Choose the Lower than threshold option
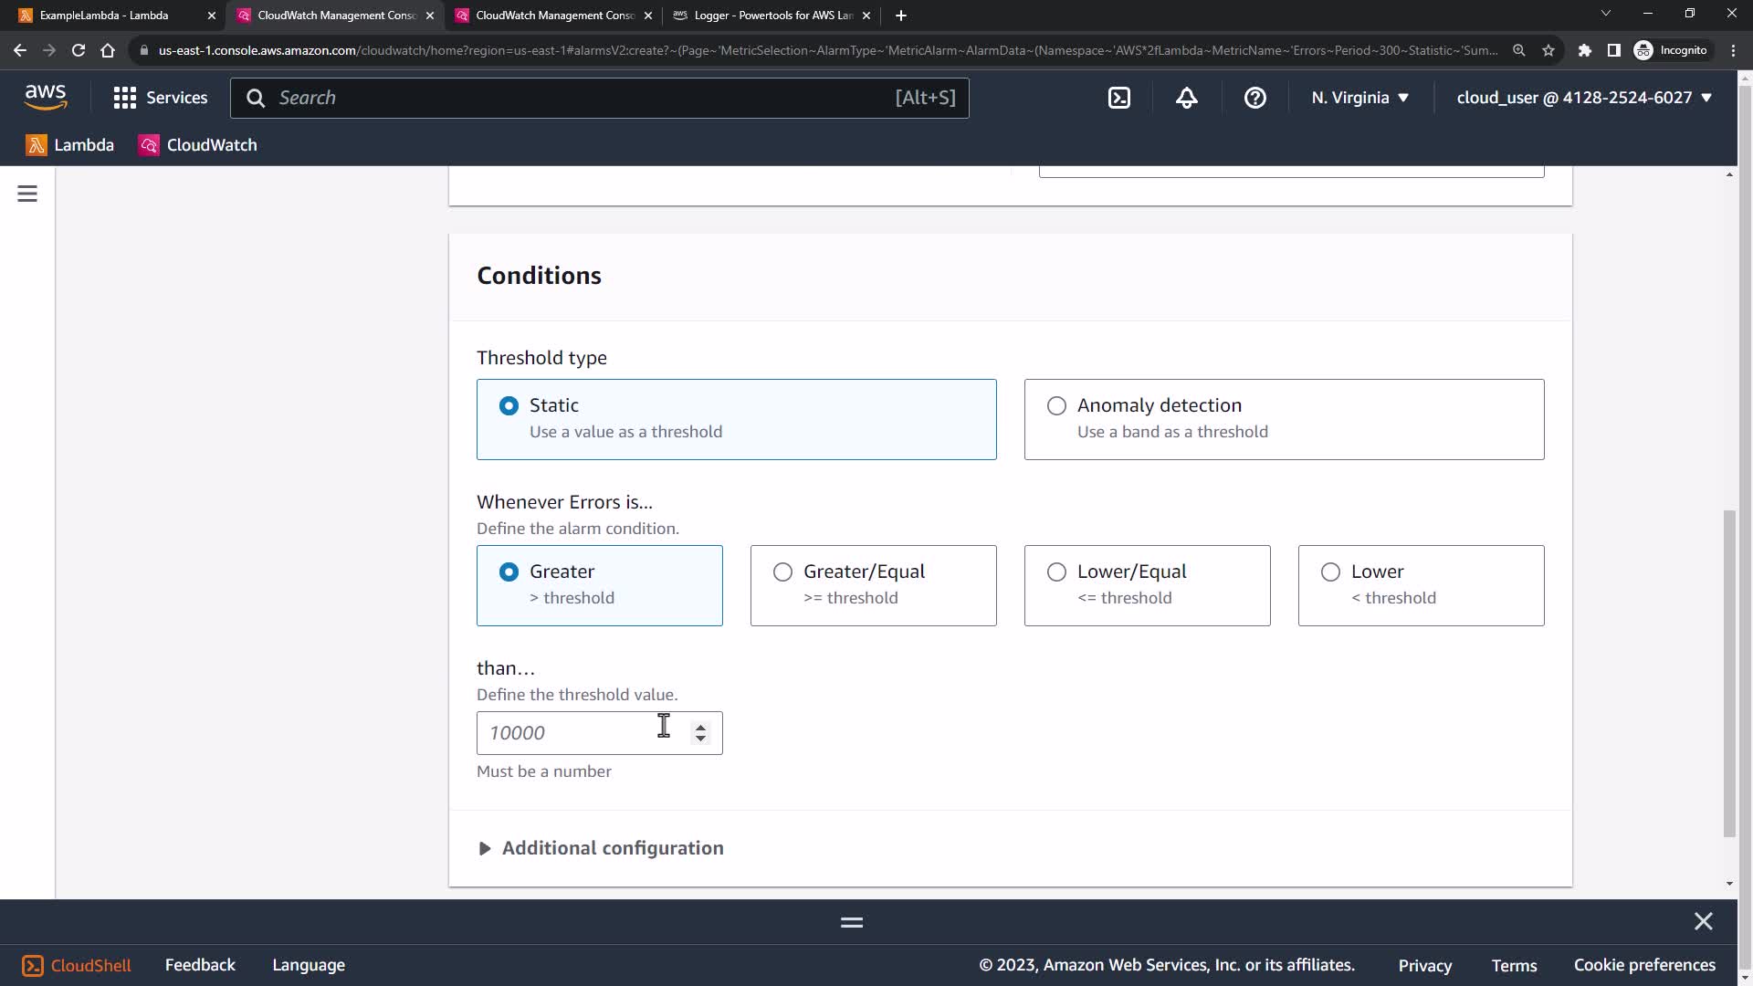1753x986 pixels. 1330,572
